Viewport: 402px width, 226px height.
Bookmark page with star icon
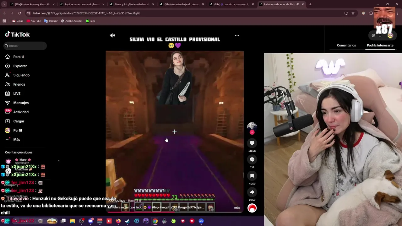[353, 13]
